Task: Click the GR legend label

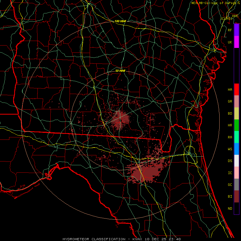Action: [230, 101]
